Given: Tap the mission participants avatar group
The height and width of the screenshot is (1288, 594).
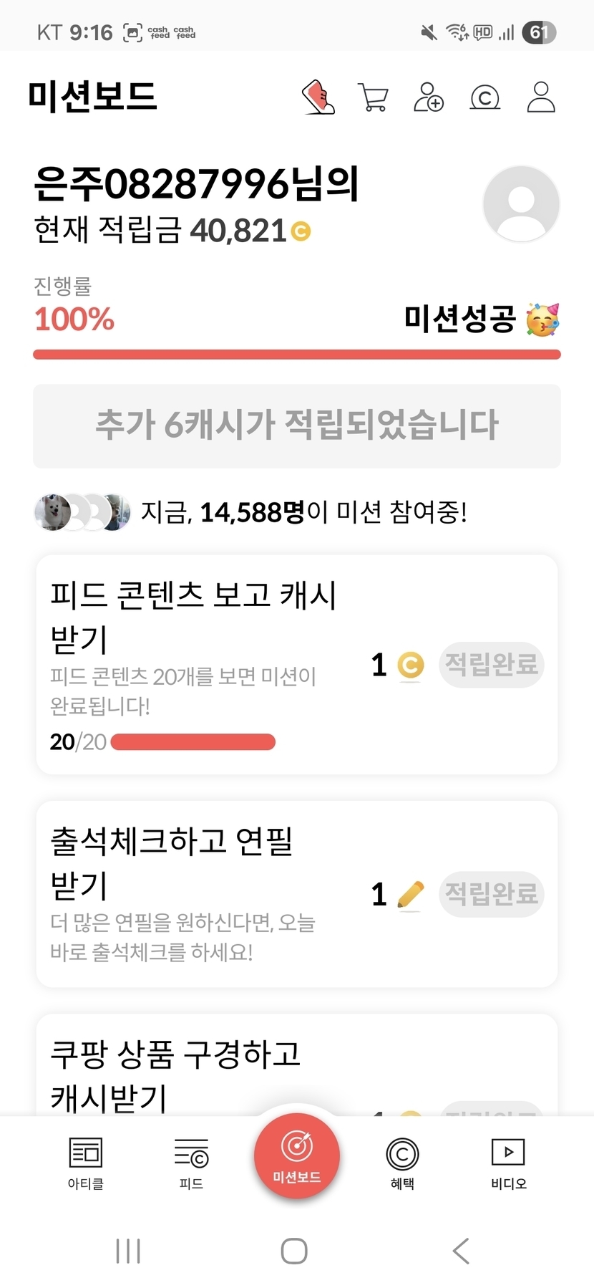Looking at the screenshot, I should pyautogui.click(x=82, y=512).
